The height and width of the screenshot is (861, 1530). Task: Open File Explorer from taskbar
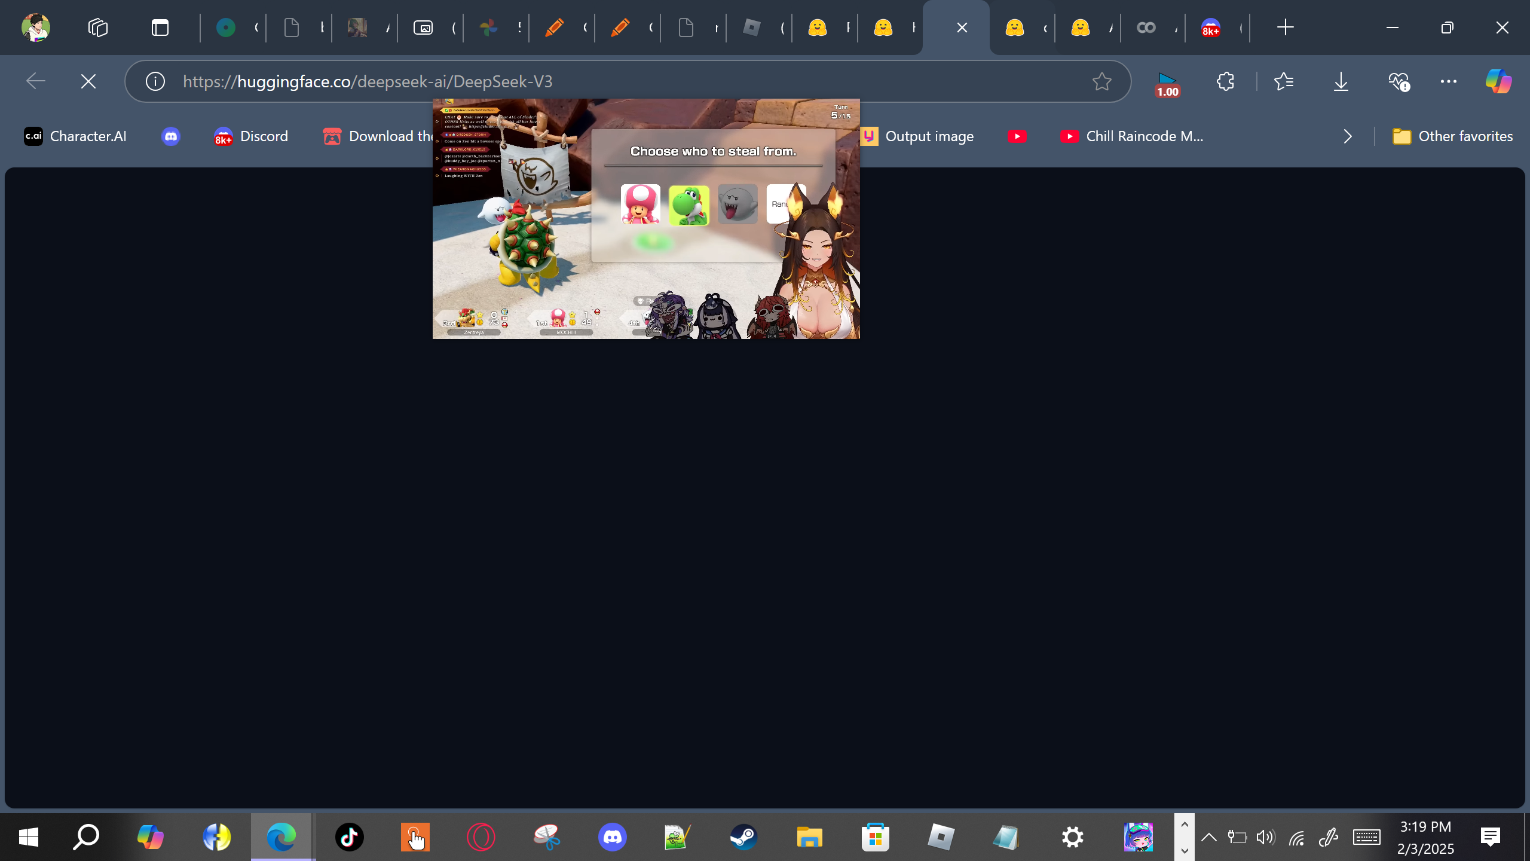click(810, 837)
